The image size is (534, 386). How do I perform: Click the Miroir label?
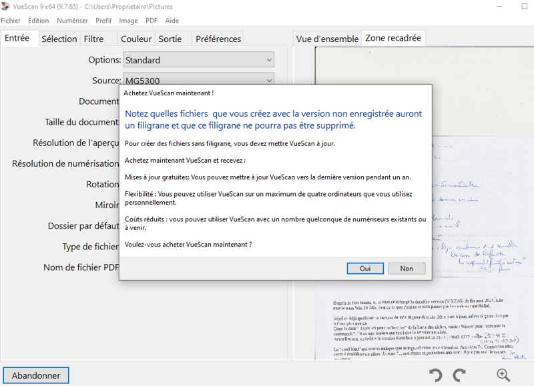click(107, 205)
